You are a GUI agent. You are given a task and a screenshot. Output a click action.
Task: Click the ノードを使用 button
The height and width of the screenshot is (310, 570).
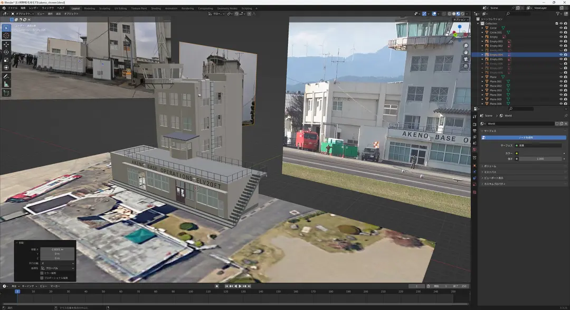click(524, 137)
